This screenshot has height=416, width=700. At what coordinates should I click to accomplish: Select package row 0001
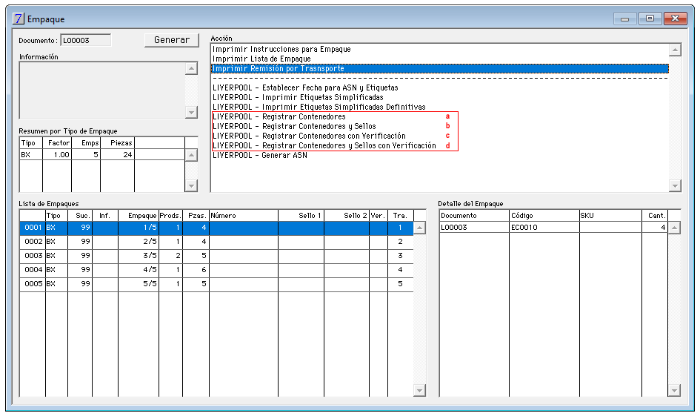click(x=216, y=228)
